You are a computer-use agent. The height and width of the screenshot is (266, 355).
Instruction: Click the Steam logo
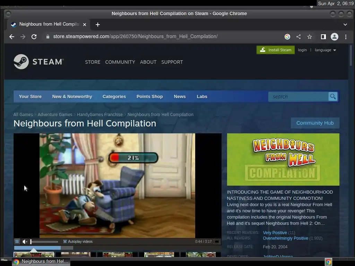tap(39, 62)
